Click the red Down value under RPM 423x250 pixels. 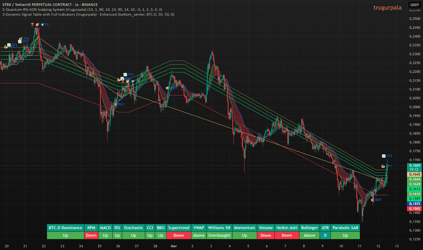pos(91,235)
